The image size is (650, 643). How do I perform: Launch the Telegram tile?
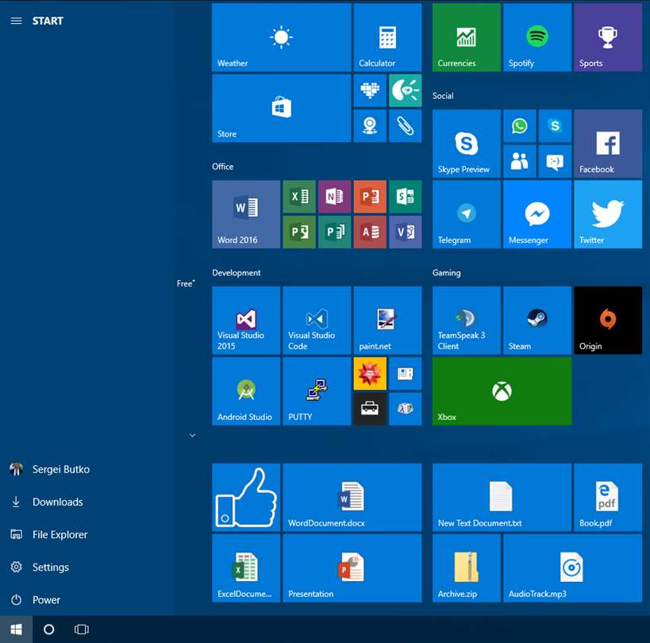pos(467,214)
